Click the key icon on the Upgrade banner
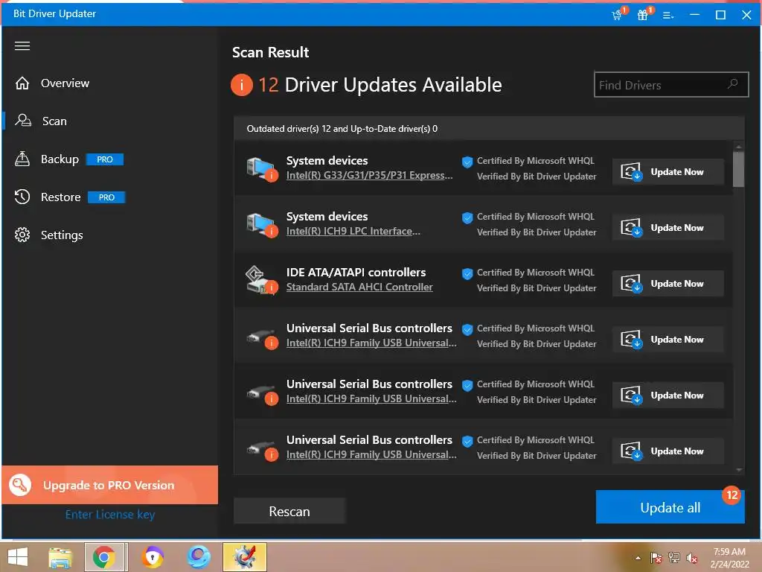The width and height of the screenshot is (762, 572). tap(20, 485)
